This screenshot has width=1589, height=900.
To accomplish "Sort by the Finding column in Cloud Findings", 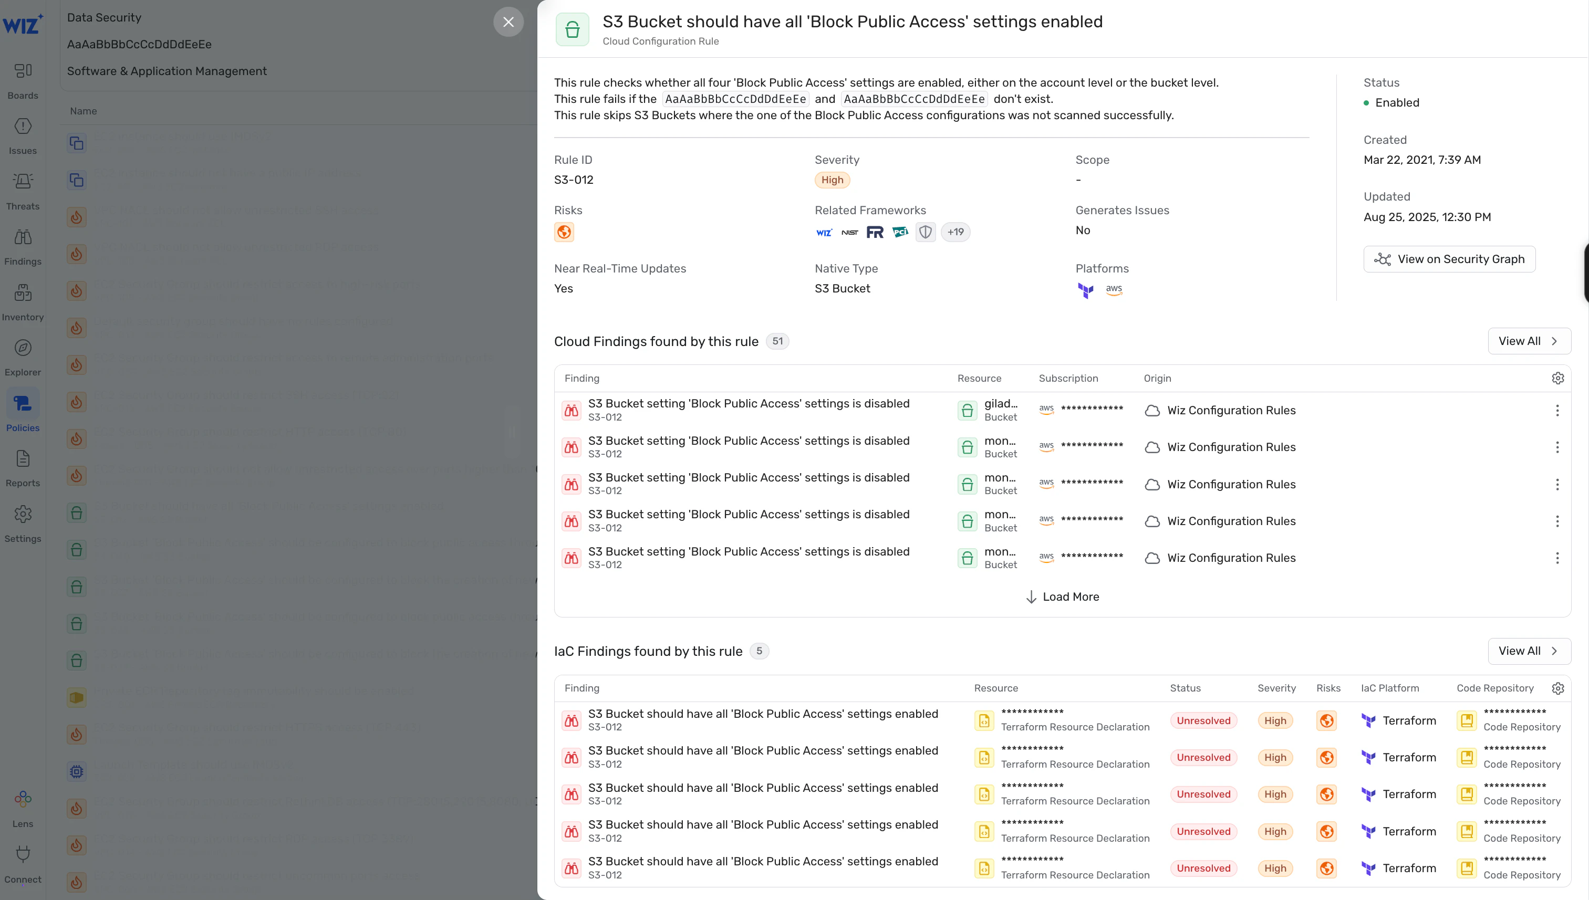I will pos(582,378).
